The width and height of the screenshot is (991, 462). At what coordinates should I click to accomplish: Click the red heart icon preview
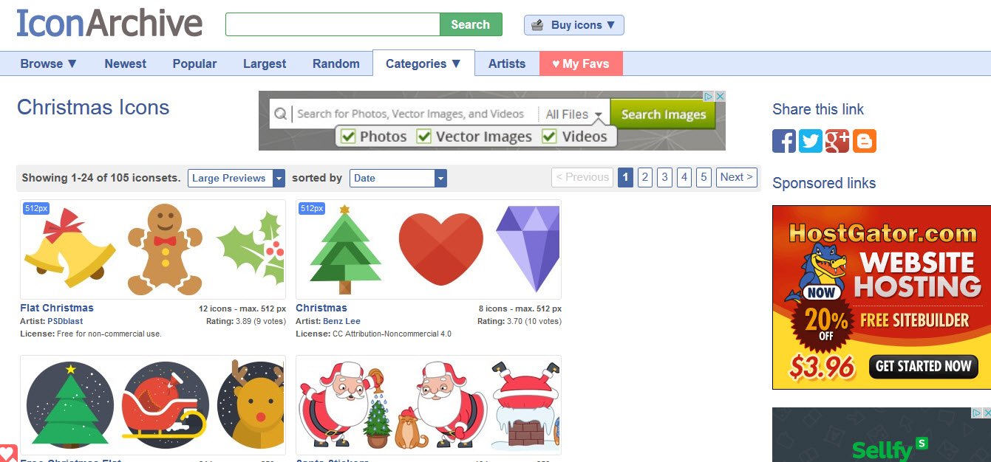[x=441, y=249]
